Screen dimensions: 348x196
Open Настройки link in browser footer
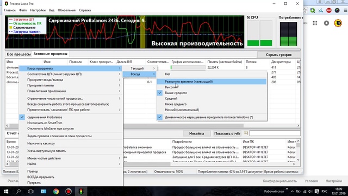point(333,181)
